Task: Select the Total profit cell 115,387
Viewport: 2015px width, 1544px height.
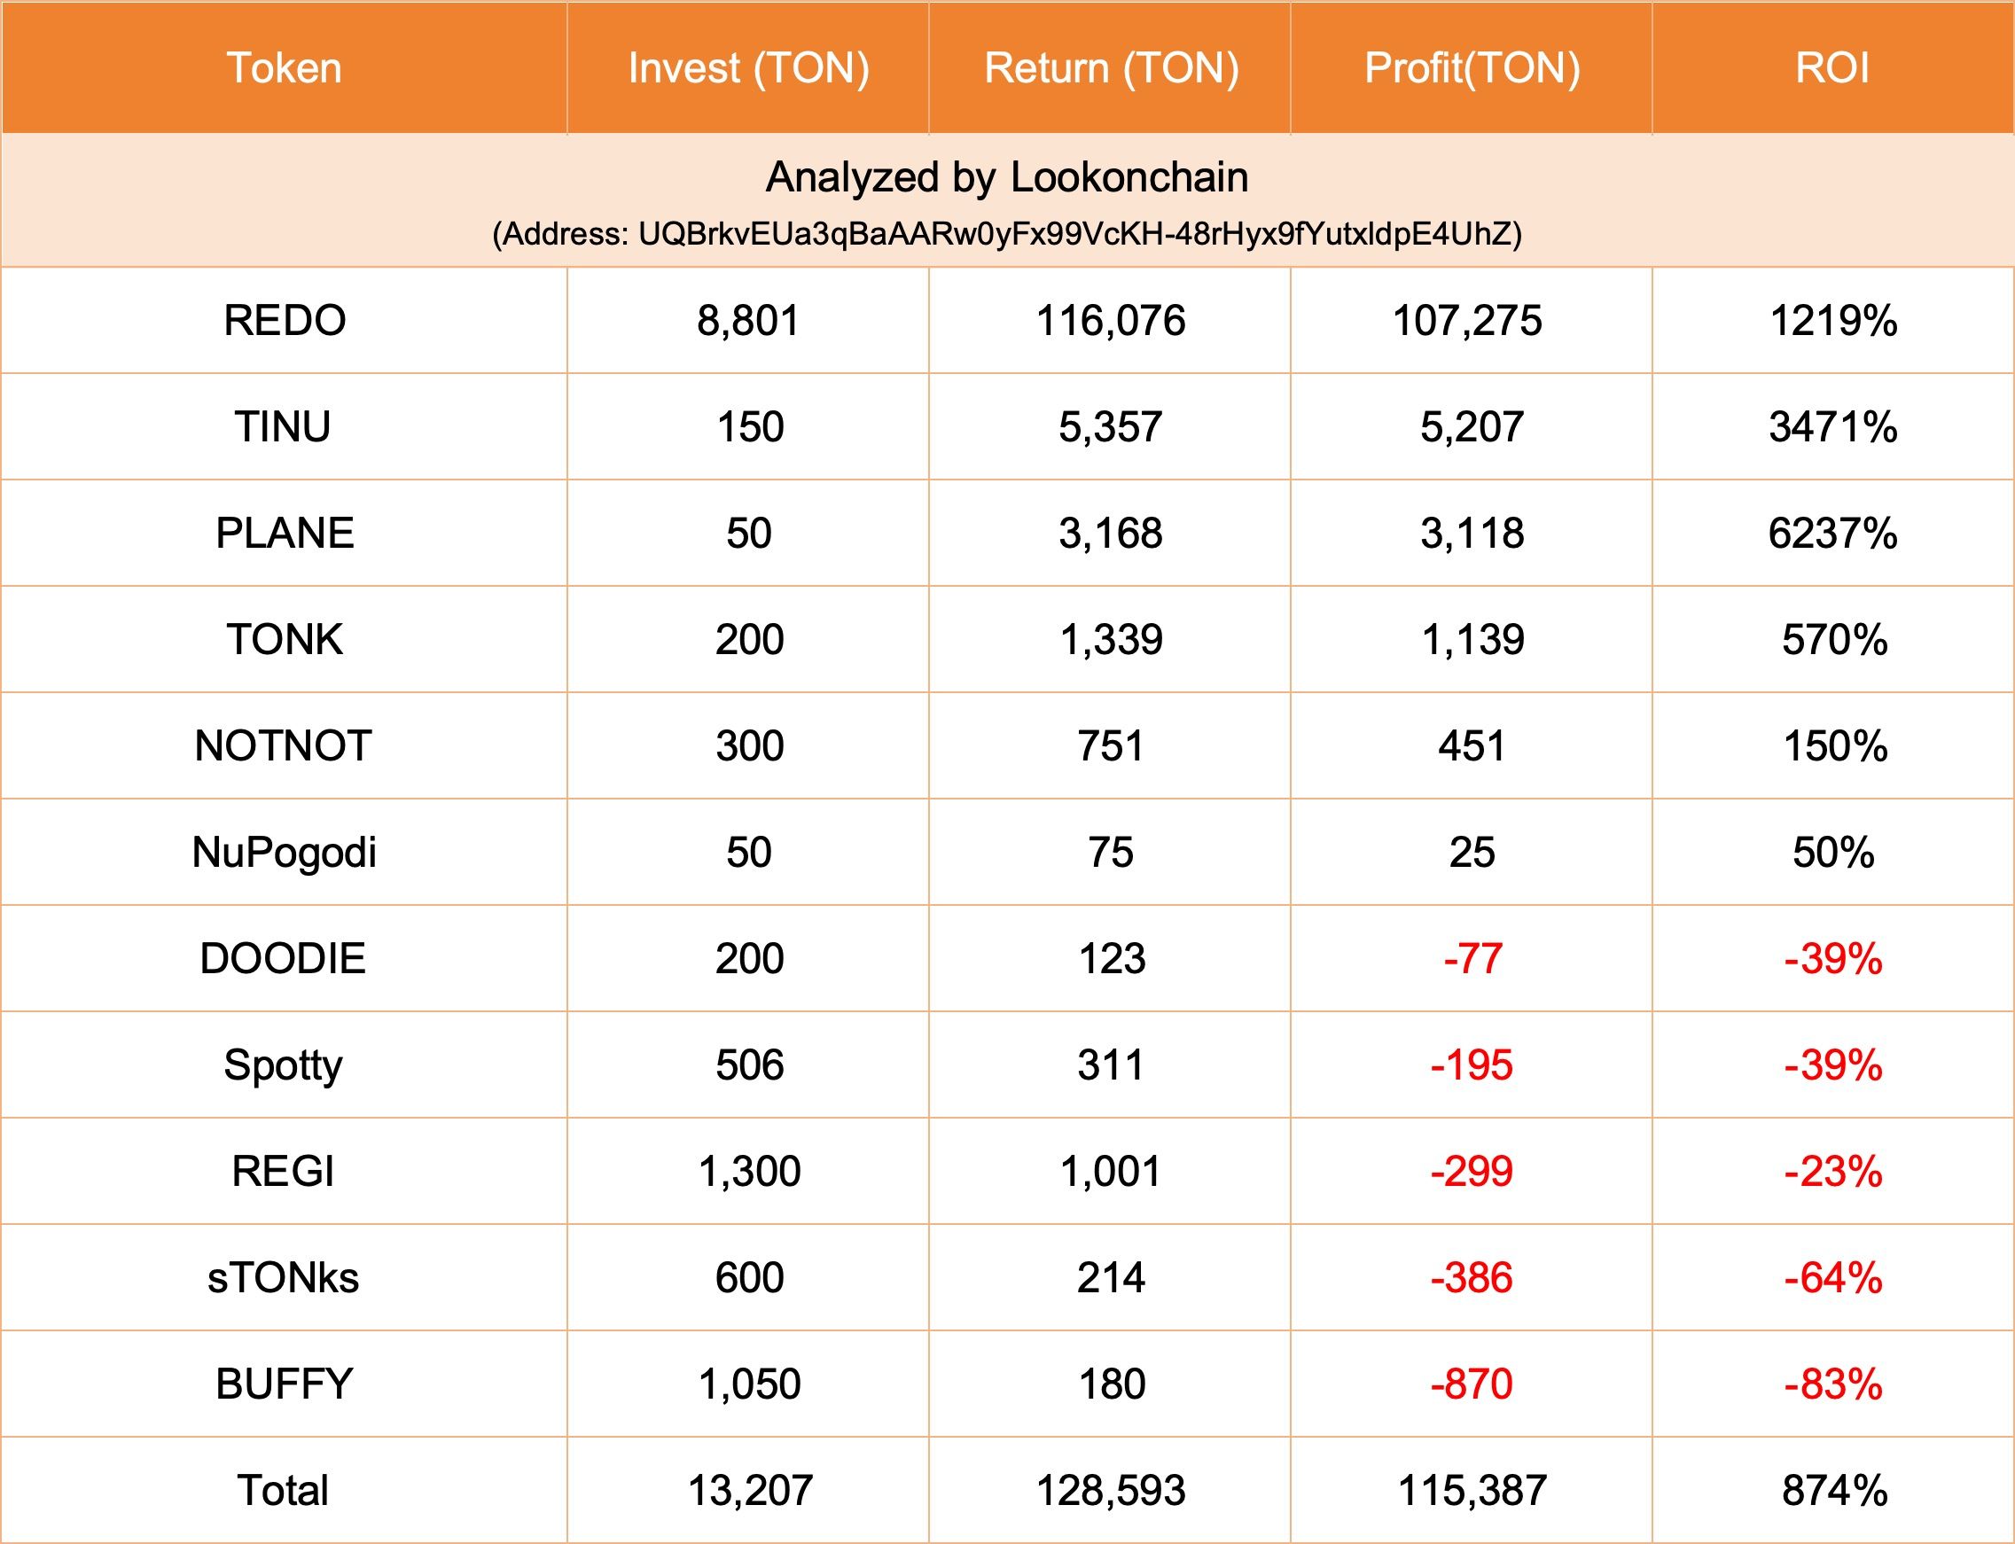Action: tap(1472, 1491)
